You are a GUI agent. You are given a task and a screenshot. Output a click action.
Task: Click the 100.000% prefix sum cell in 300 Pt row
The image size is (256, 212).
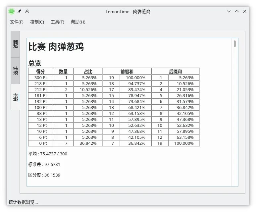[135, 78]
